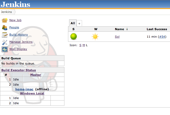Screen dimensions: 170x115
Task: Open the Wall Display link
Action: point(18,49)
